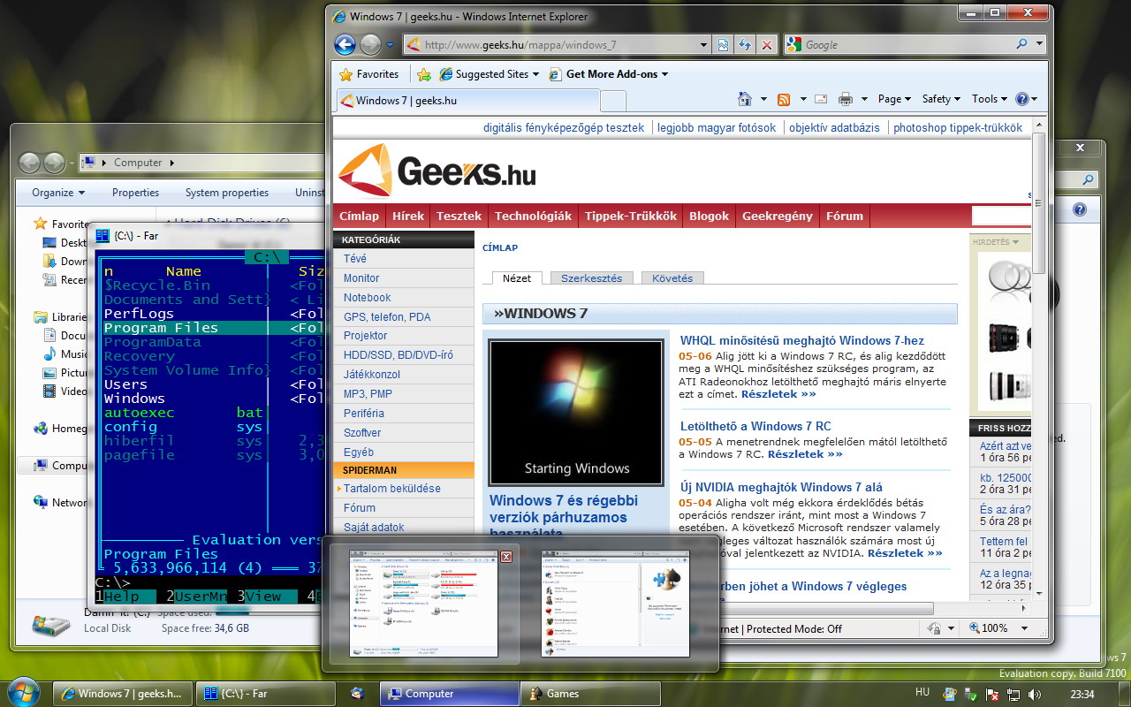
Task: Expand the Page dropdown menu
Action: [895, 99]
